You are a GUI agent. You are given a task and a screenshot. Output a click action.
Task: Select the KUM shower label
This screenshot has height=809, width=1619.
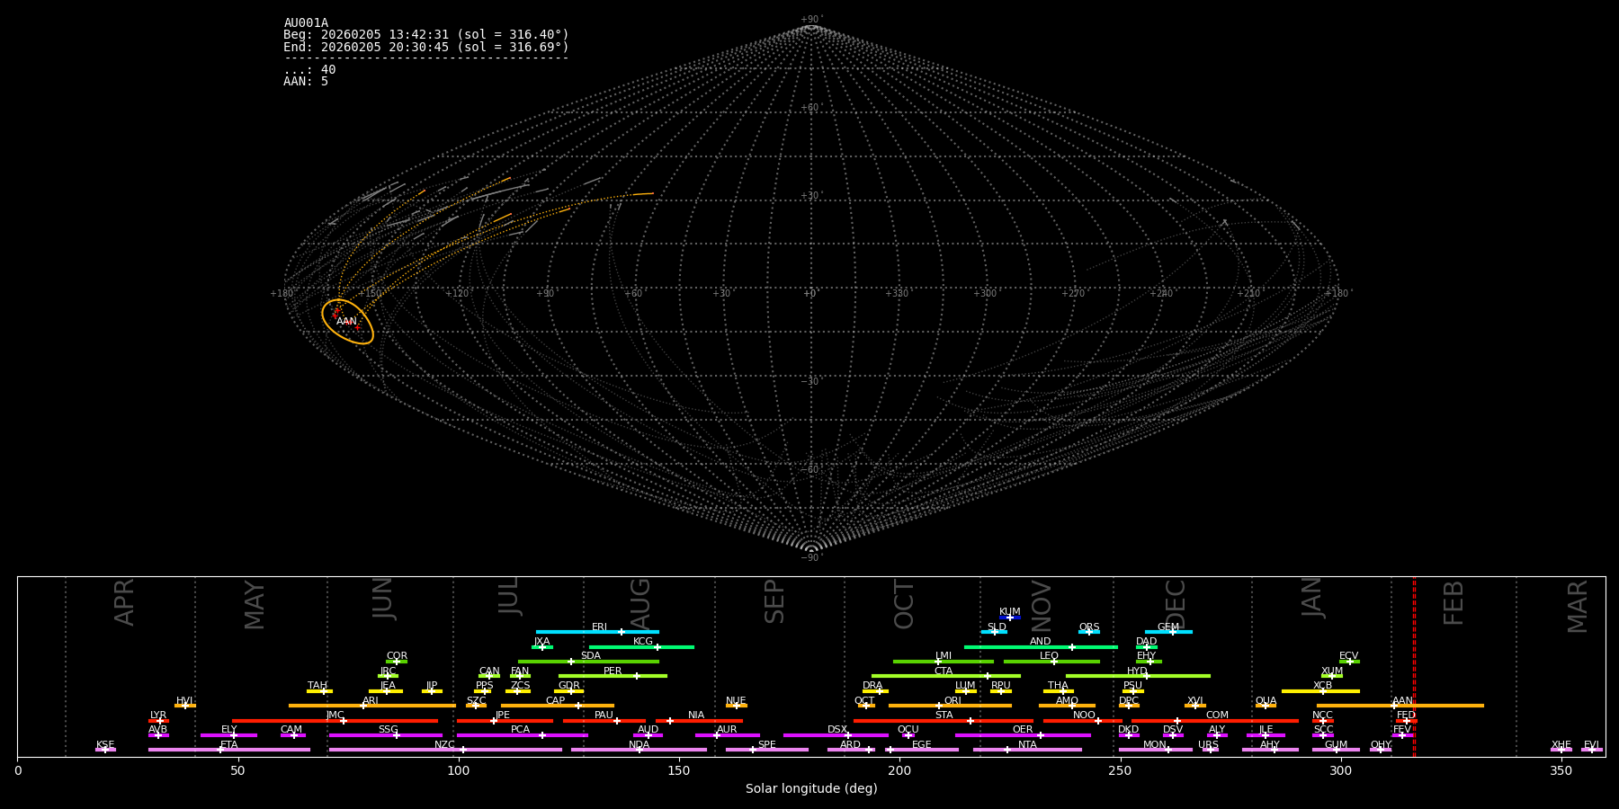pyautogui.click(x=1010, y=612)
